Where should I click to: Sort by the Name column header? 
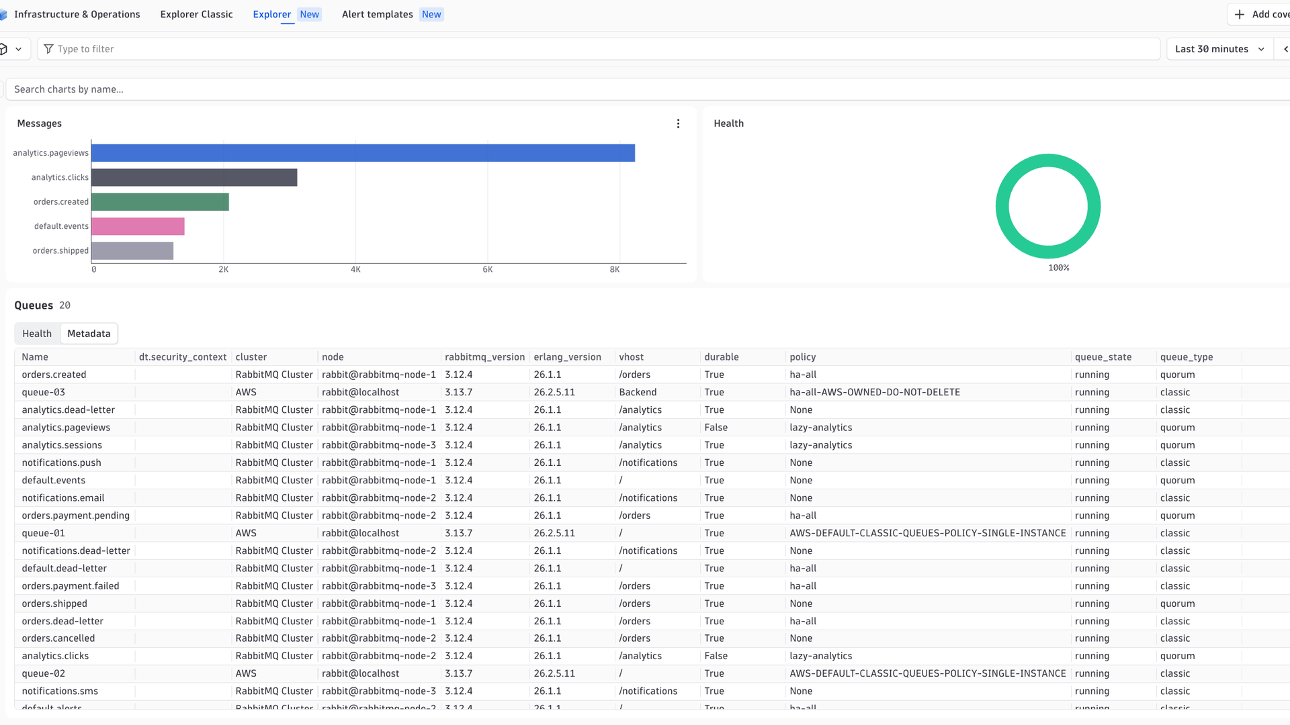pos(35,357)
